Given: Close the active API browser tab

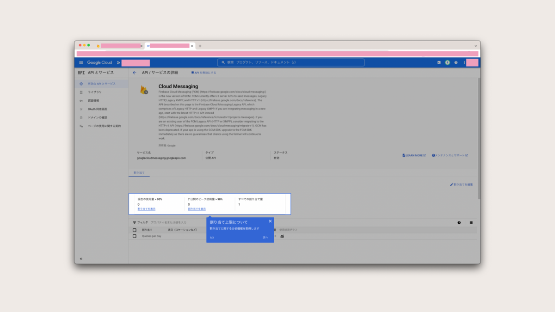Looking at the screenshot, I should point(192,46).
